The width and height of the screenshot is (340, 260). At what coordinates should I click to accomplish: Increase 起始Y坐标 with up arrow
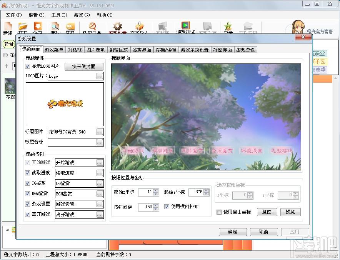[x=206, y=191]
